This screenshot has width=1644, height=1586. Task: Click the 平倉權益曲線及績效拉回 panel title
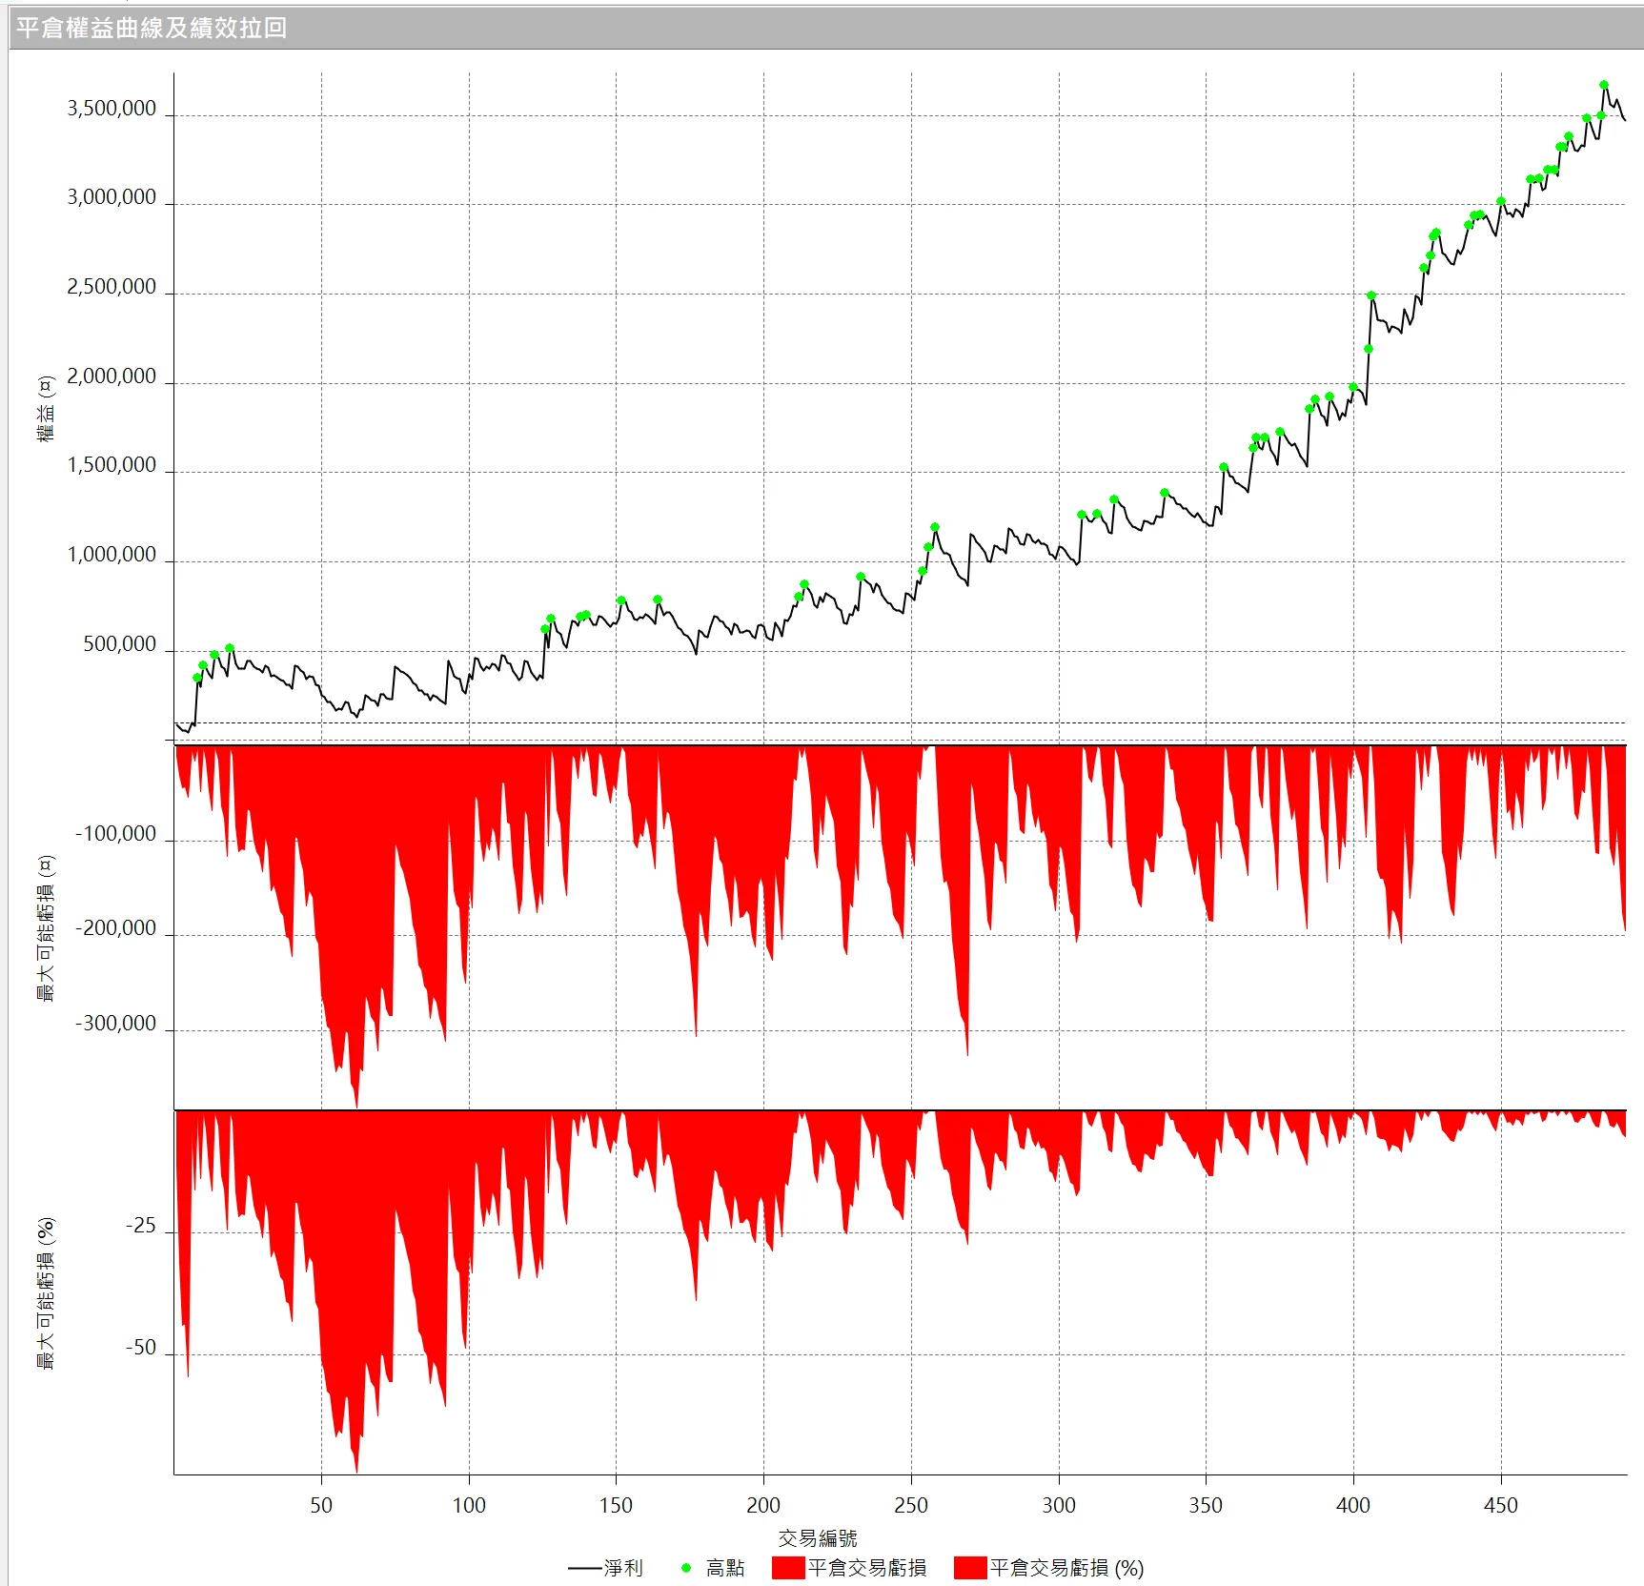tap(152, 28)
